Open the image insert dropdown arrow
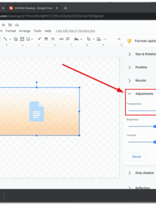 32,39
